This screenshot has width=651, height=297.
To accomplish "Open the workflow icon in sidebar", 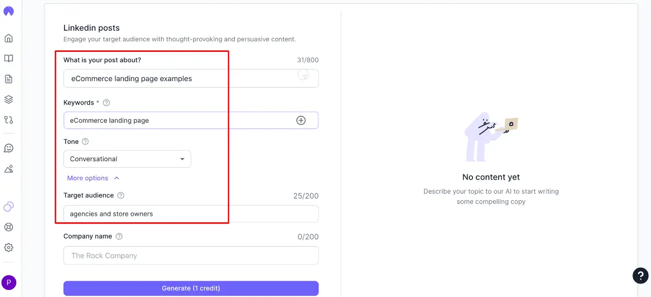I will (x=9, y=120).
